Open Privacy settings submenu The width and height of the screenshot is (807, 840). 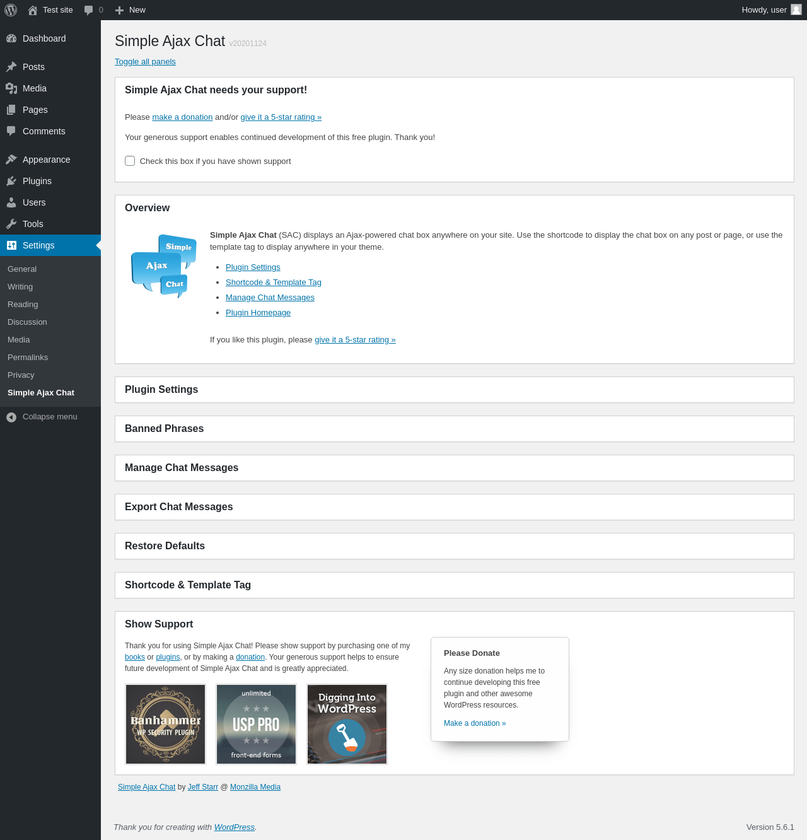point(50,375)
